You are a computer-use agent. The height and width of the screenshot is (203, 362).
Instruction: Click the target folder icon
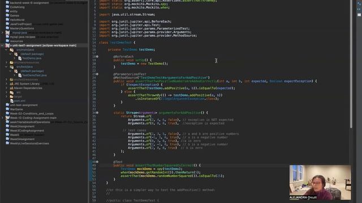tap(11, 96)
